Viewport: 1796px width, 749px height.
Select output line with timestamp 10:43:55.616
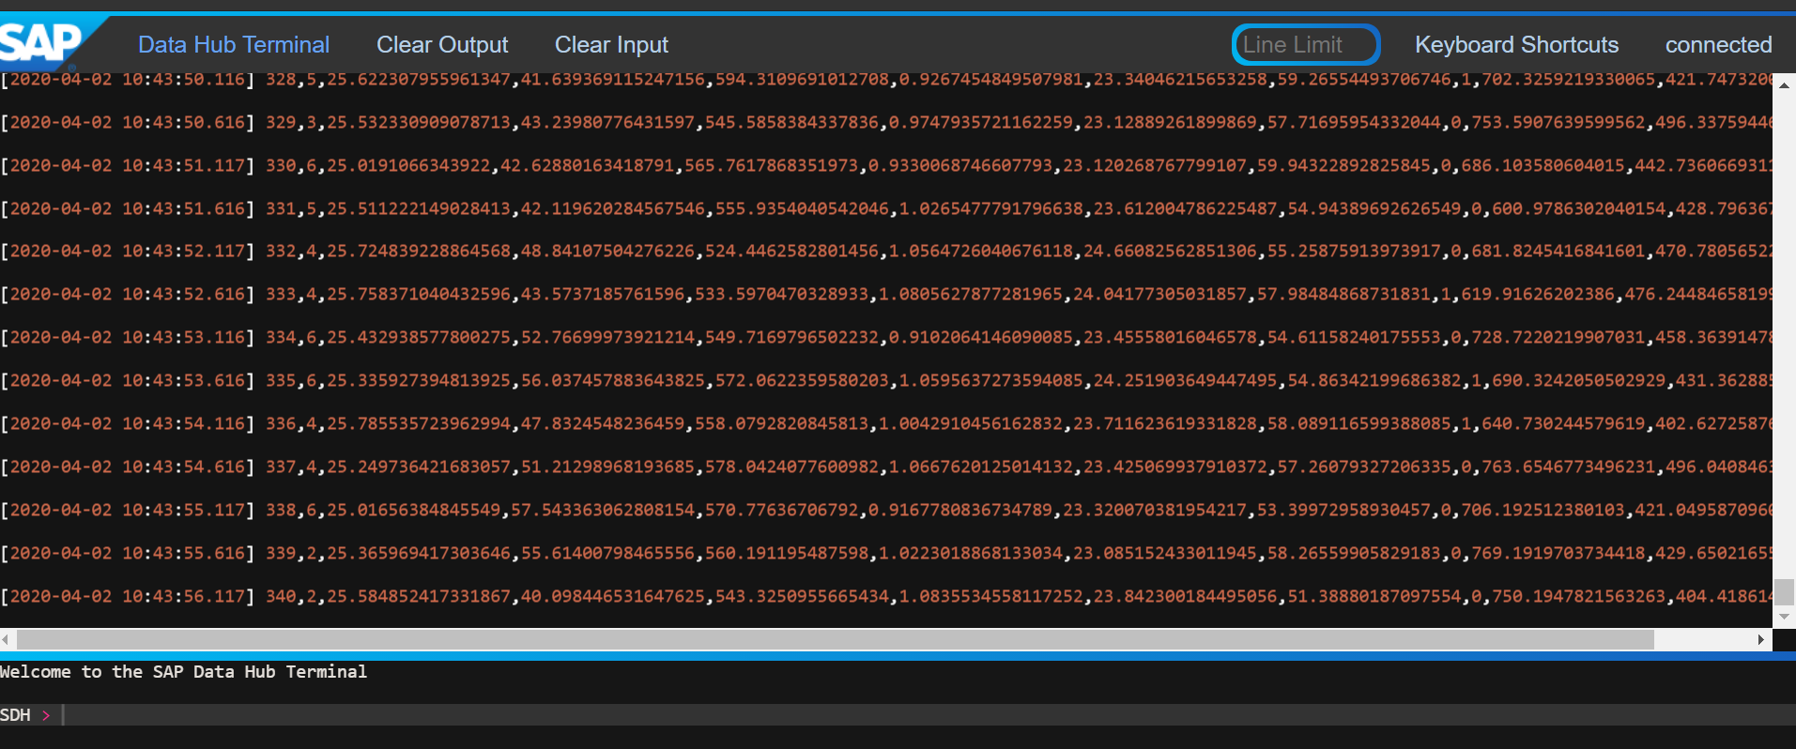[x=886, y=554]
